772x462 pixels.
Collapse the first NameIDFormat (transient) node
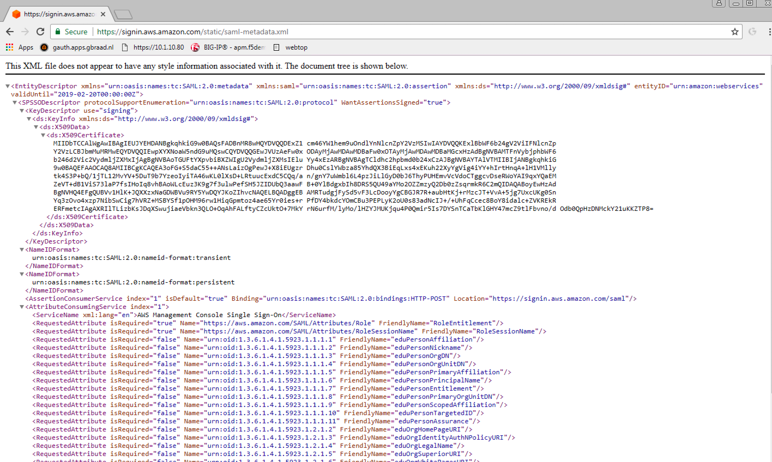[22, 250]
